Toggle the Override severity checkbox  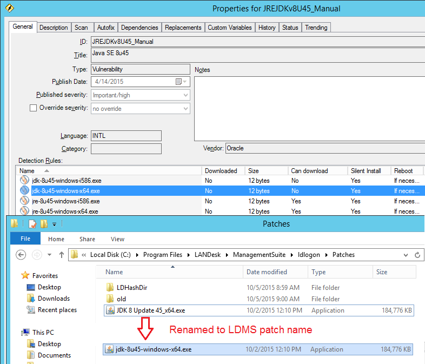34,108
